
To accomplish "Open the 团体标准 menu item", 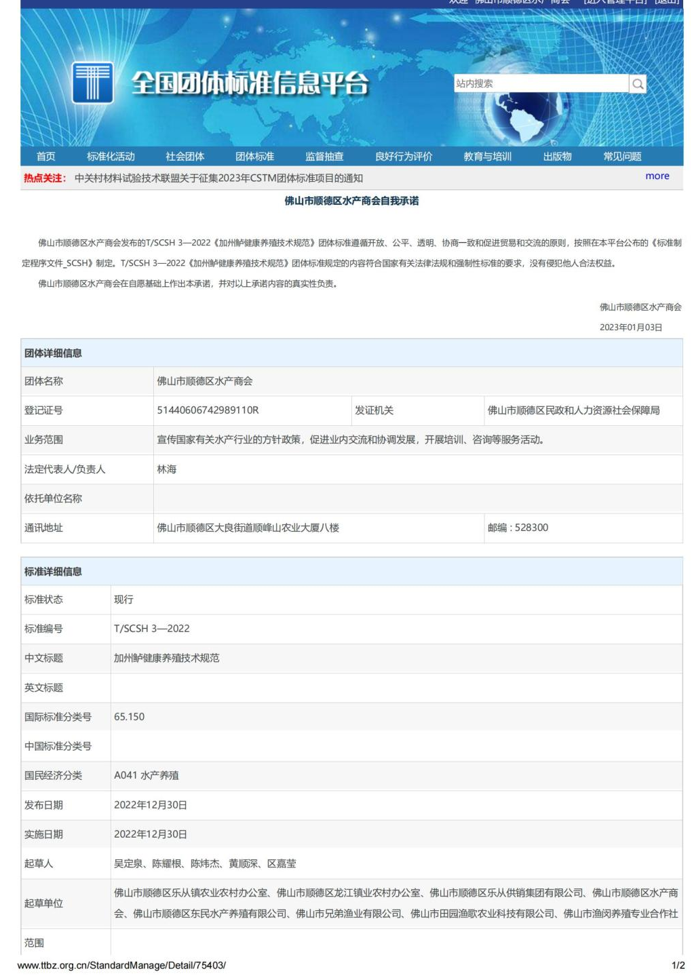I will pos(255,157).
